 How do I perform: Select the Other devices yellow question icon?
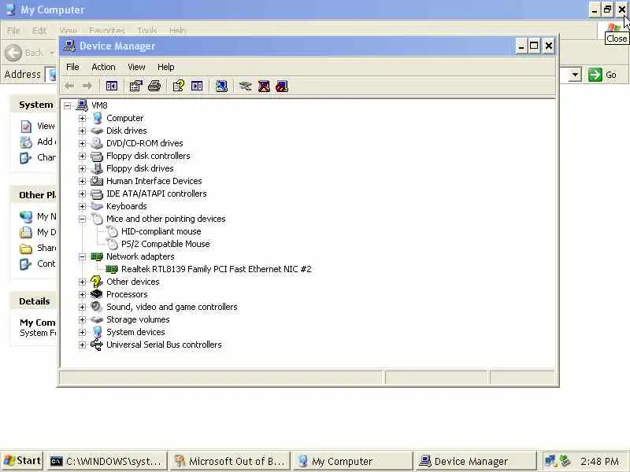click(x=97, y=282)
